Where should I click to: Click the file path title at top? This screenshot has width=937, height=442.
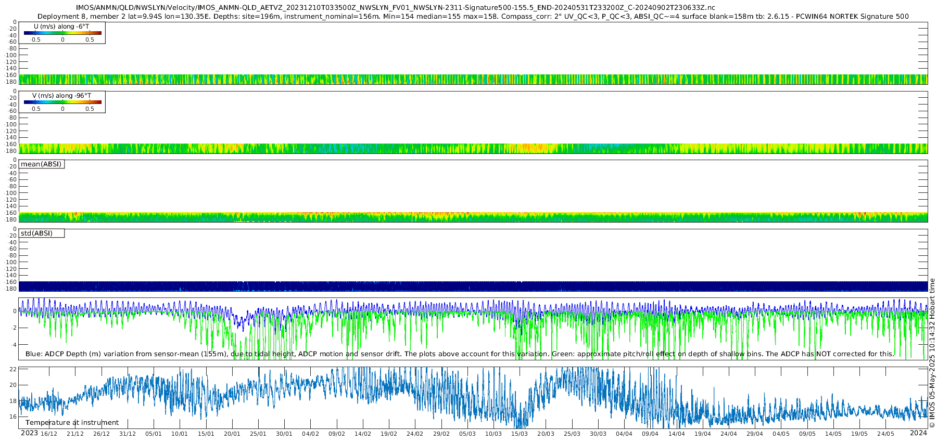point(395,8)
